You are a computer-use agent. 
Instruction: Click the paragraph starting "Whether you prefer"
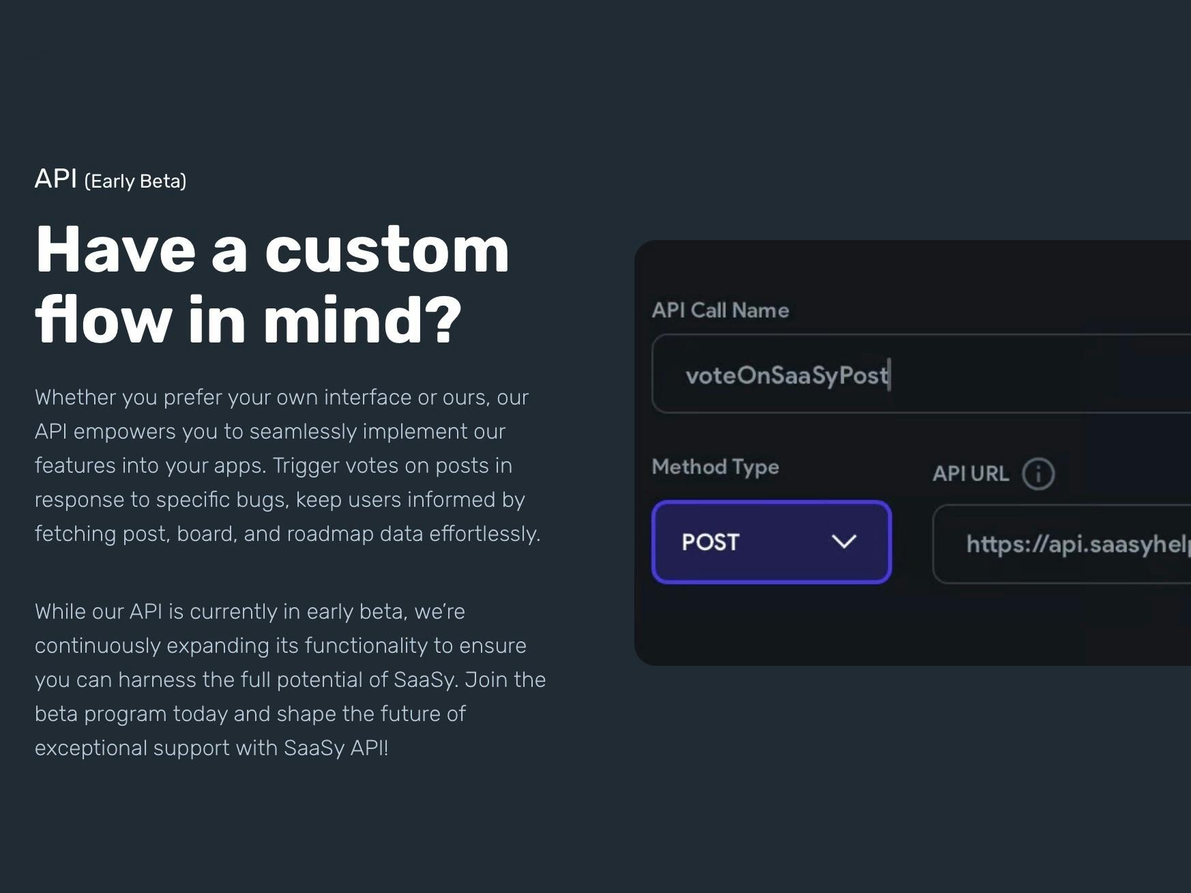286,465
